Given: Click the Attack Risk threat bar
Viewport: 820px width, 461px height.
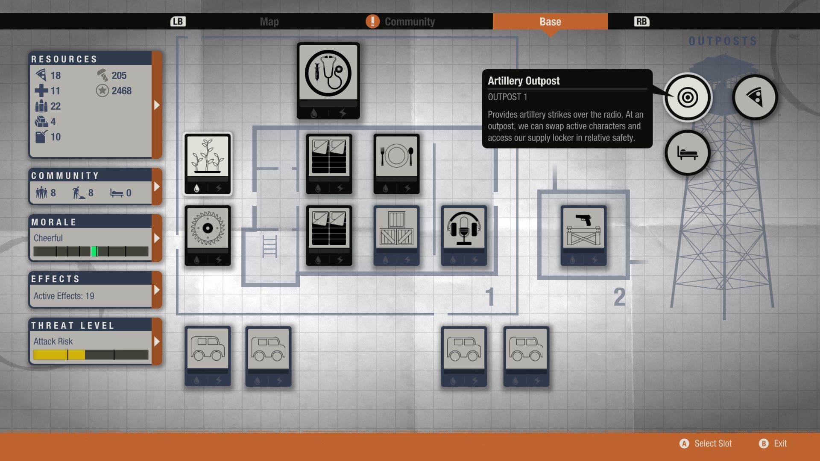Looking at the screenshot, I should pos(91,355).
